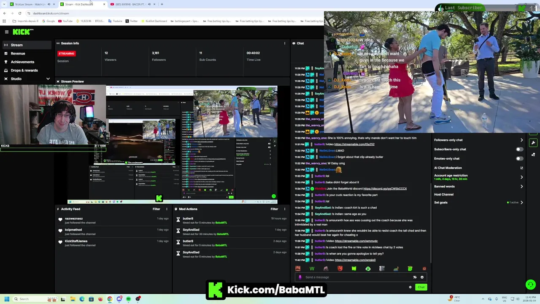Open a new browser tab with plus
The height and width of the screenshot is (304, 540).
coord(162,4)
